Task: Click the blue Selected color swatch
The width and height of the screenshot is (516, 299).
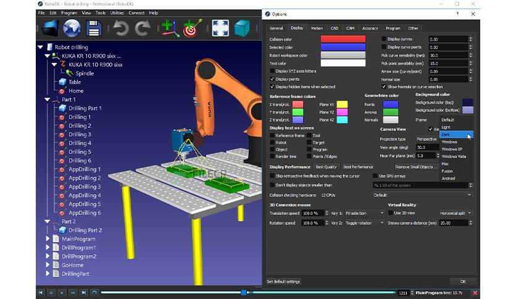Action: pos(343,47)
